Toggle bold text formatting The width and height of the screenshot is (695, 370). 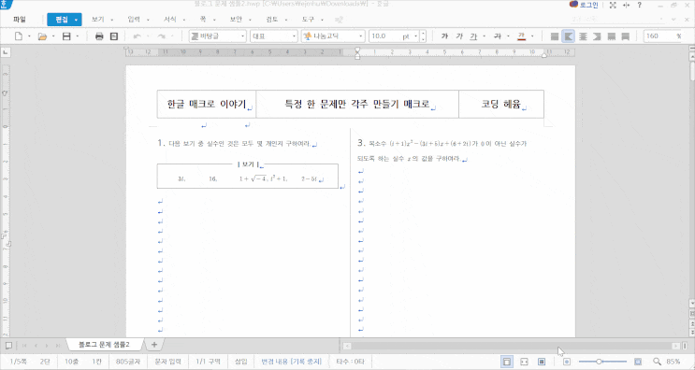(x=444, y=36)
